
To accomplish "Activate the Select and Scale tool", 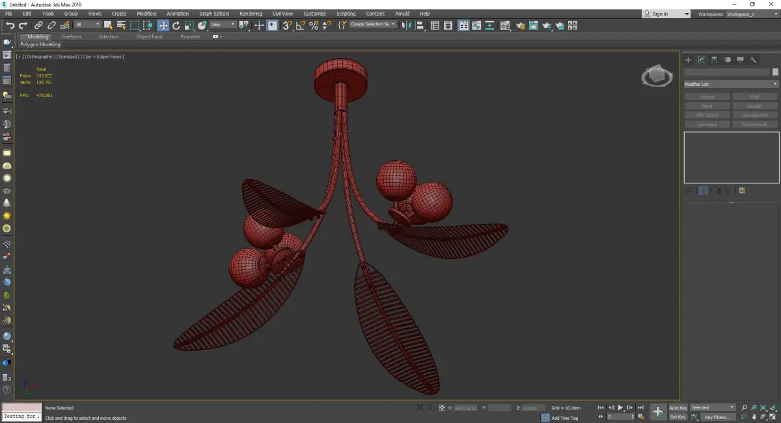I will click(189, 25).
